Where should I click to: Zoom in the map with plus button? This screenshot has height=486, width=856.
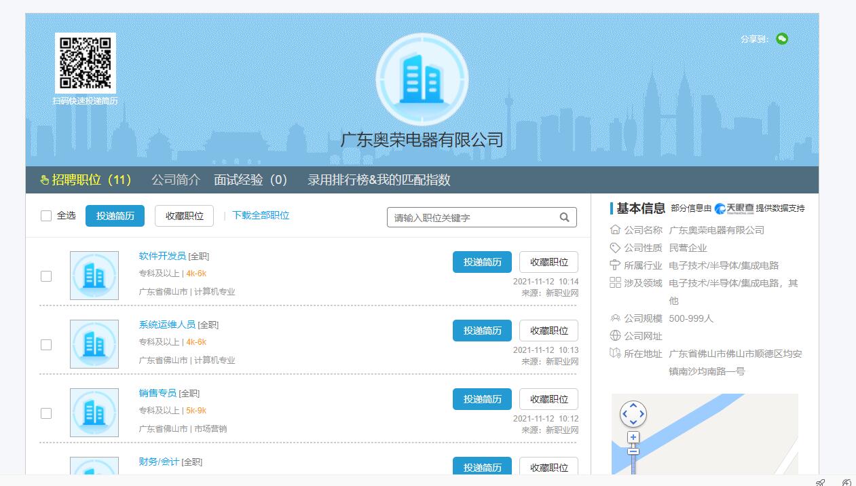coord(633,438)
